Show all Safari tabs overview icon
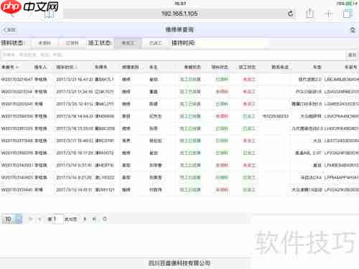 coord(348,14)
